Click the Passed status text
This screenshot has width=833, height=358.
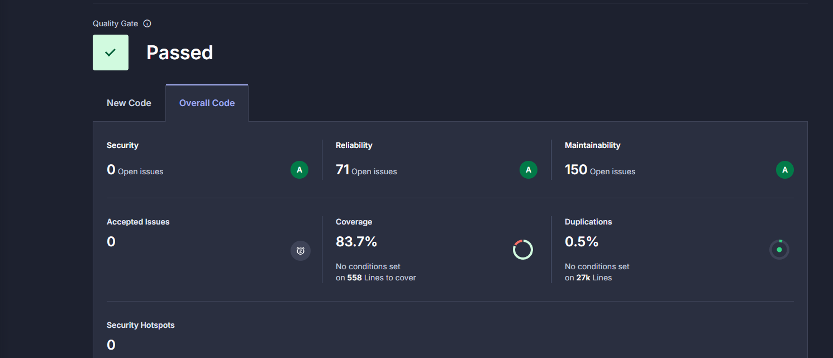coord(179,52)
